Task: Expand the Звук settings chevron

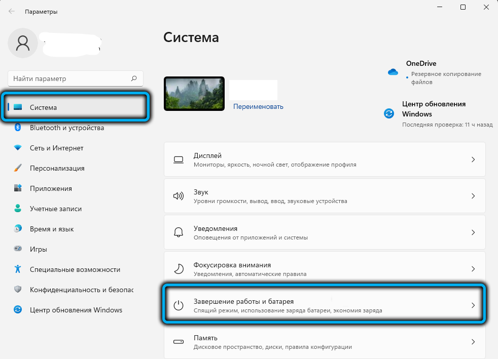Action: (x=473, y=196)
